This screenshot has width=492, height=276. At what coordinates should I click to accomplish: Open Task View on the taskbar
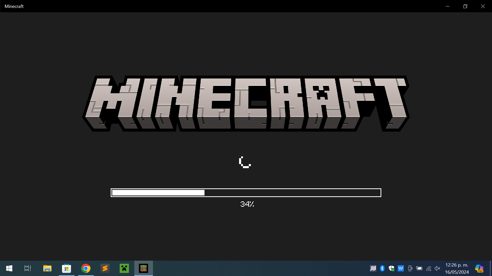(x=28, y=268)
